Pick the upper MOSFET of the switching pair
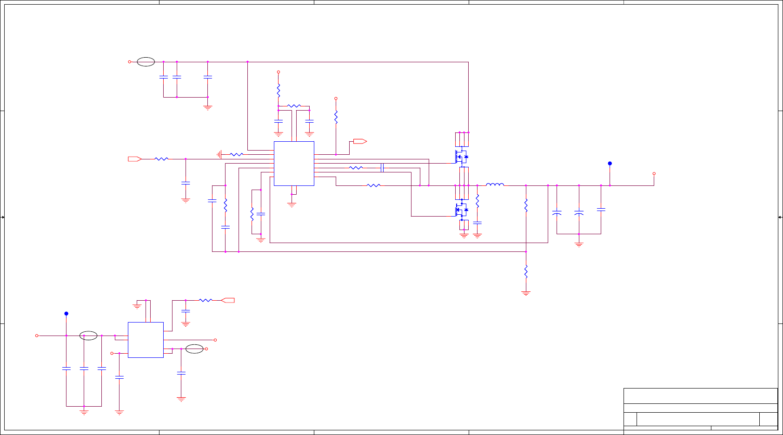Viewport: 783px width, 435px height. coord(462,157)
